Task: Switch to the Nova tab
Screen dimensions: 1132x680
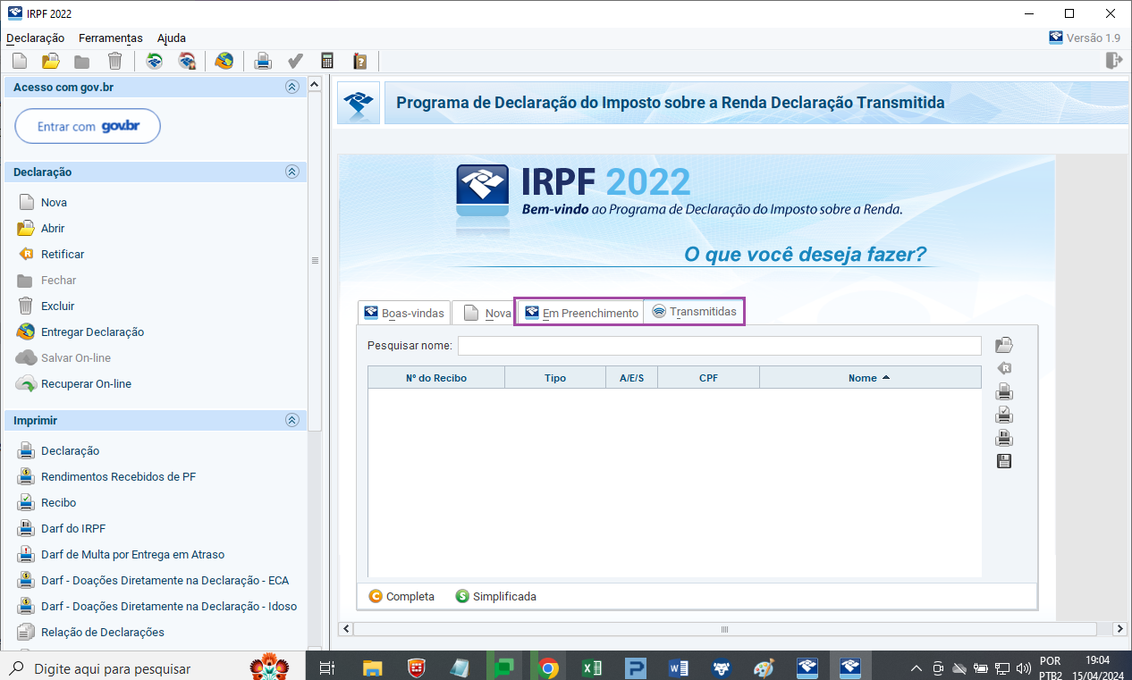Action: (486, 313)
